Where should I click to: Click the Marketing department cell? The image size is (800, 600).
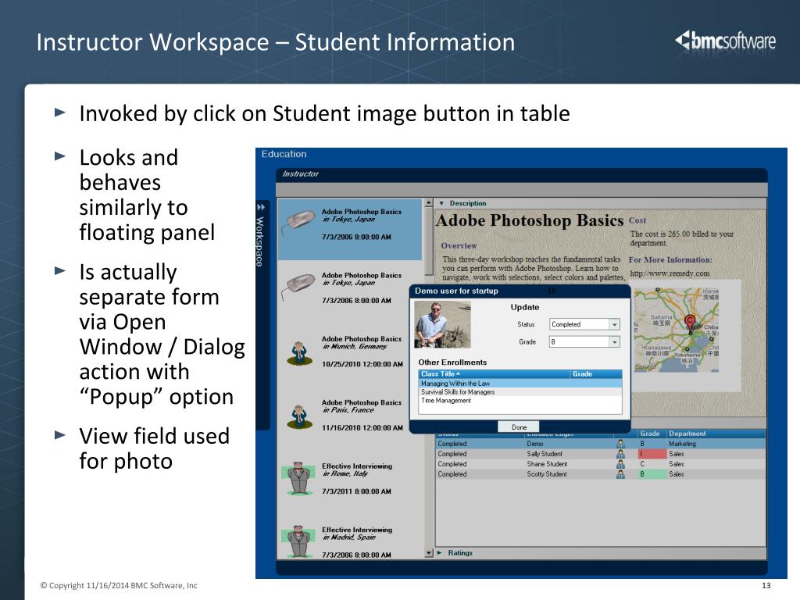tap(682, 444)
